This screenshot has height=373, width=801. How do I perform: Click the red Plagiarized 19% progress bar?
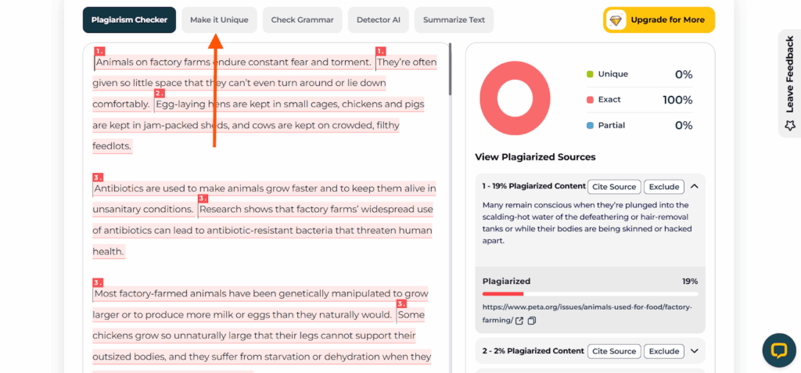[x=503, y=294]
